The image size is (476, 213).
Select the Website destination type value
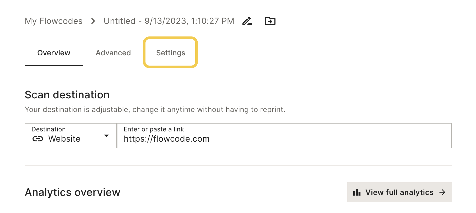click(x=64, y=139)
